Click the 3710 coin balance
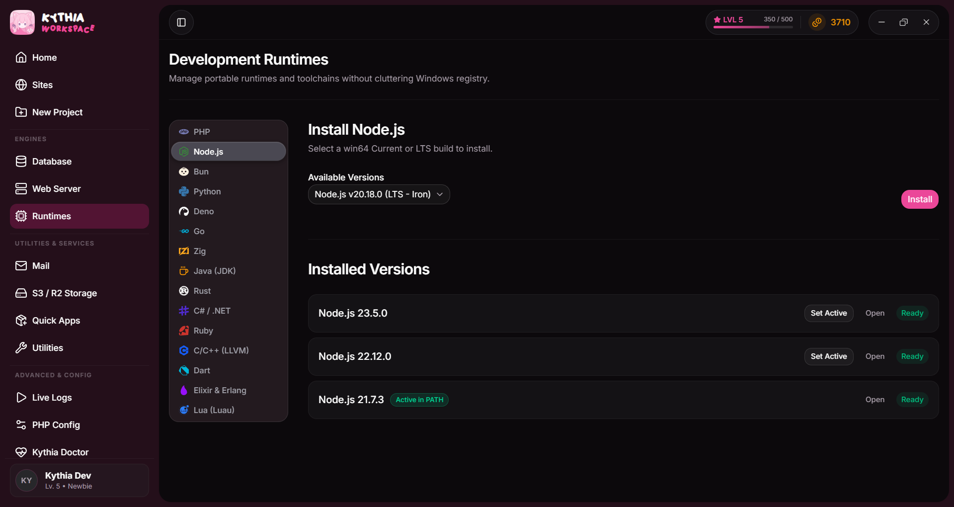The image size is (954, 507). coord(841,22)
